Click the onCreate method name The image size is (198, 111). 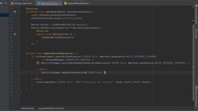(x=51, y=12)
